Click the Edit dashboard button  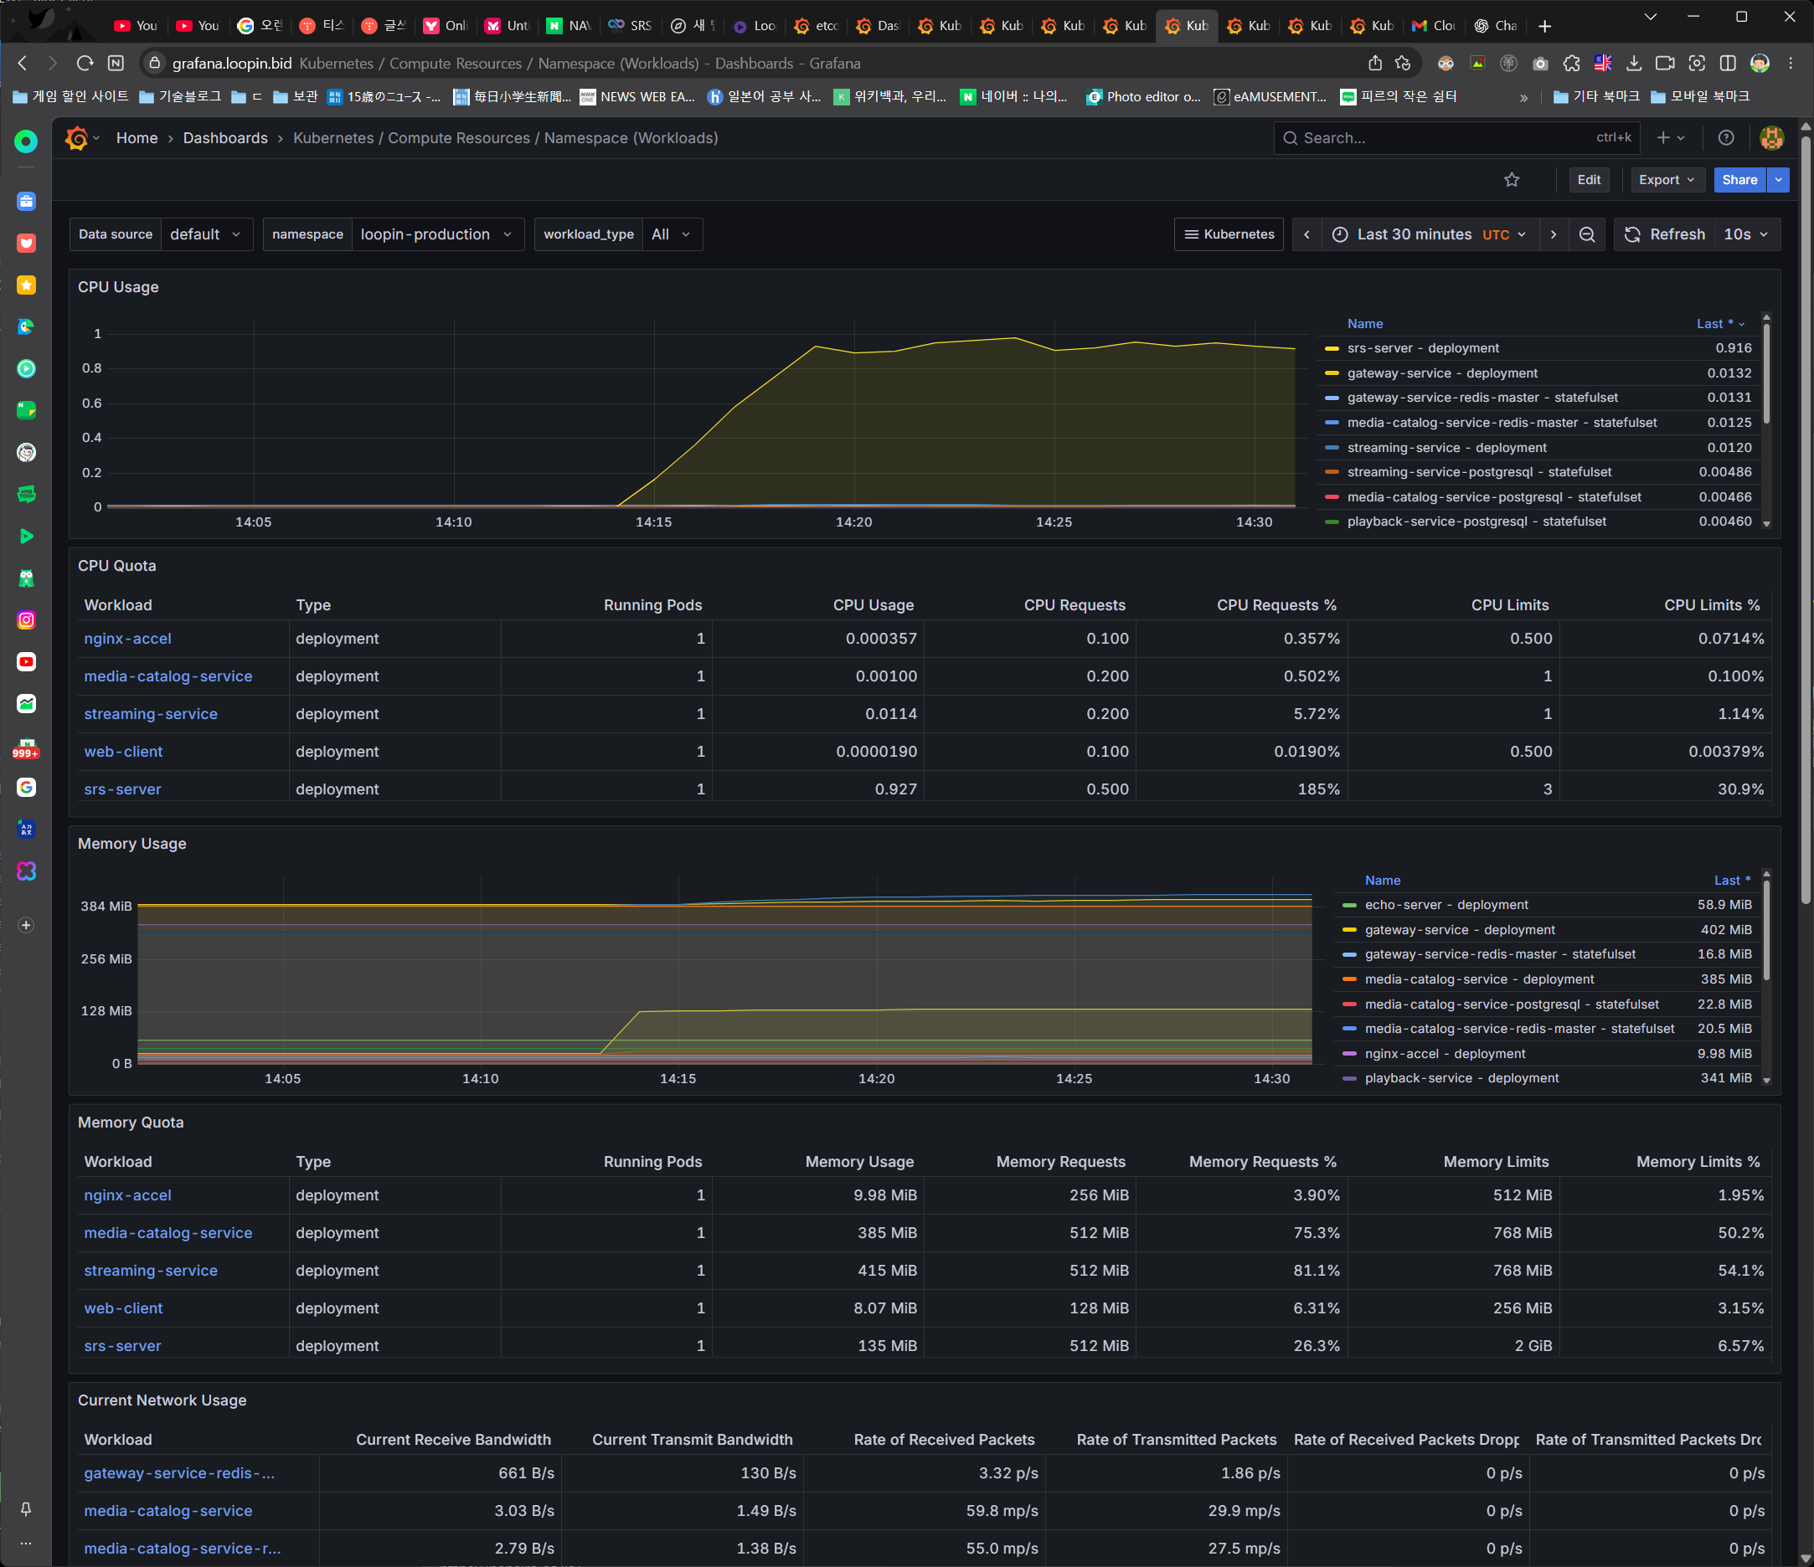coord(1588,180)
